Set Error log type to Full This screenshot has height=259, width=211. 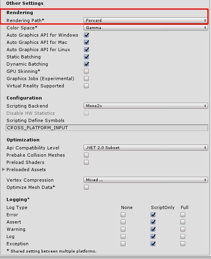click(183, 215)
